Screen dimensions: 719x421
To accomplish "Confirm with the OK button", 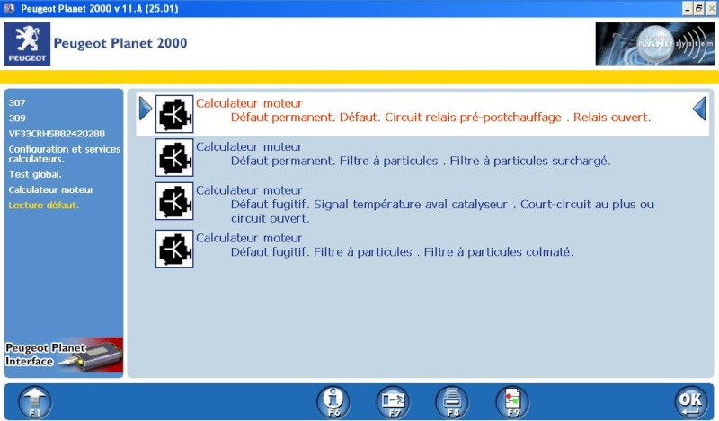I will pyautogui.click(x=691, y=402).
